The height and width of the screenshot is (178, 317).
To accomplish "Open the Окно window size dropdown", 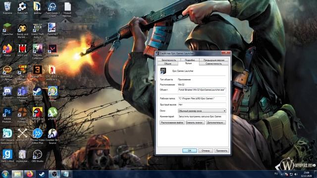I will (x=202, y=111).
